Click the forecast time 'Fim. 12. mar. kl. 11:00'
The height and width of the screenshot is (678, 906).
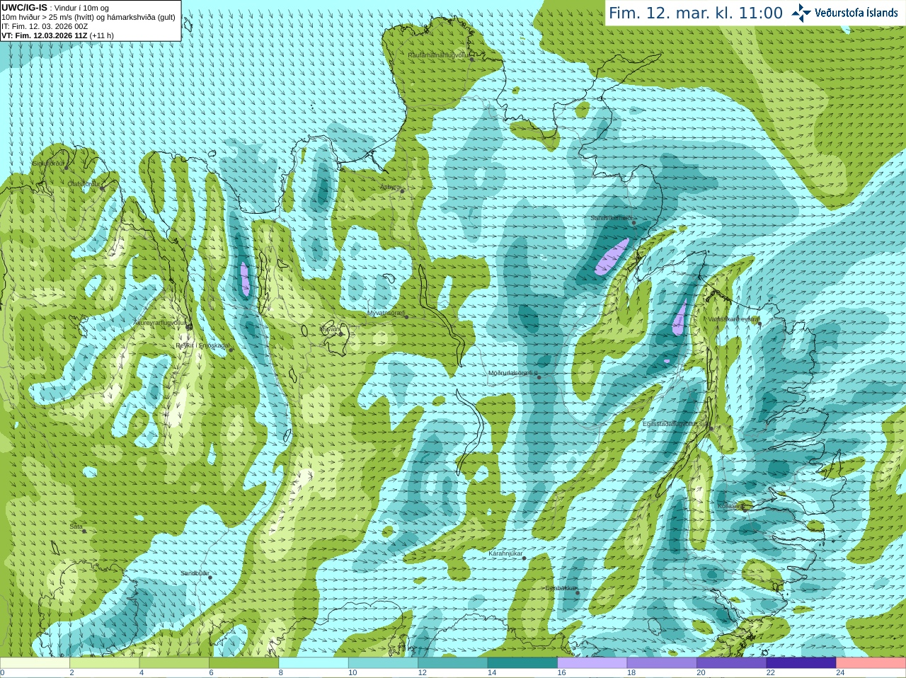(x=696, y=13)
